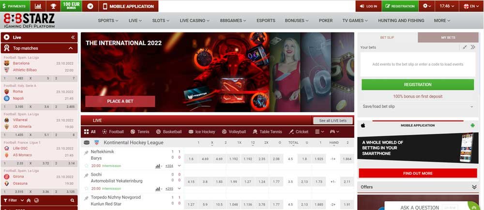Open the statistics bar chart icon in top bar
Viewport: 484px width, 210px height.
[38, 6]
